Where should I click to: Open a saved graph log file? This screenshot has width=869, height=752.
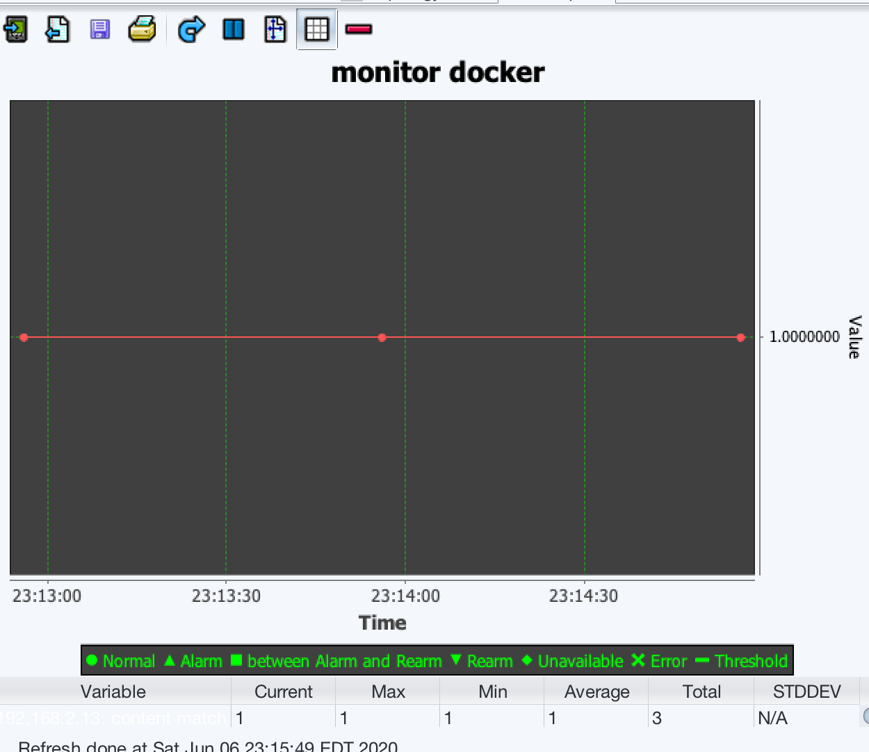(x=57, y=30)
